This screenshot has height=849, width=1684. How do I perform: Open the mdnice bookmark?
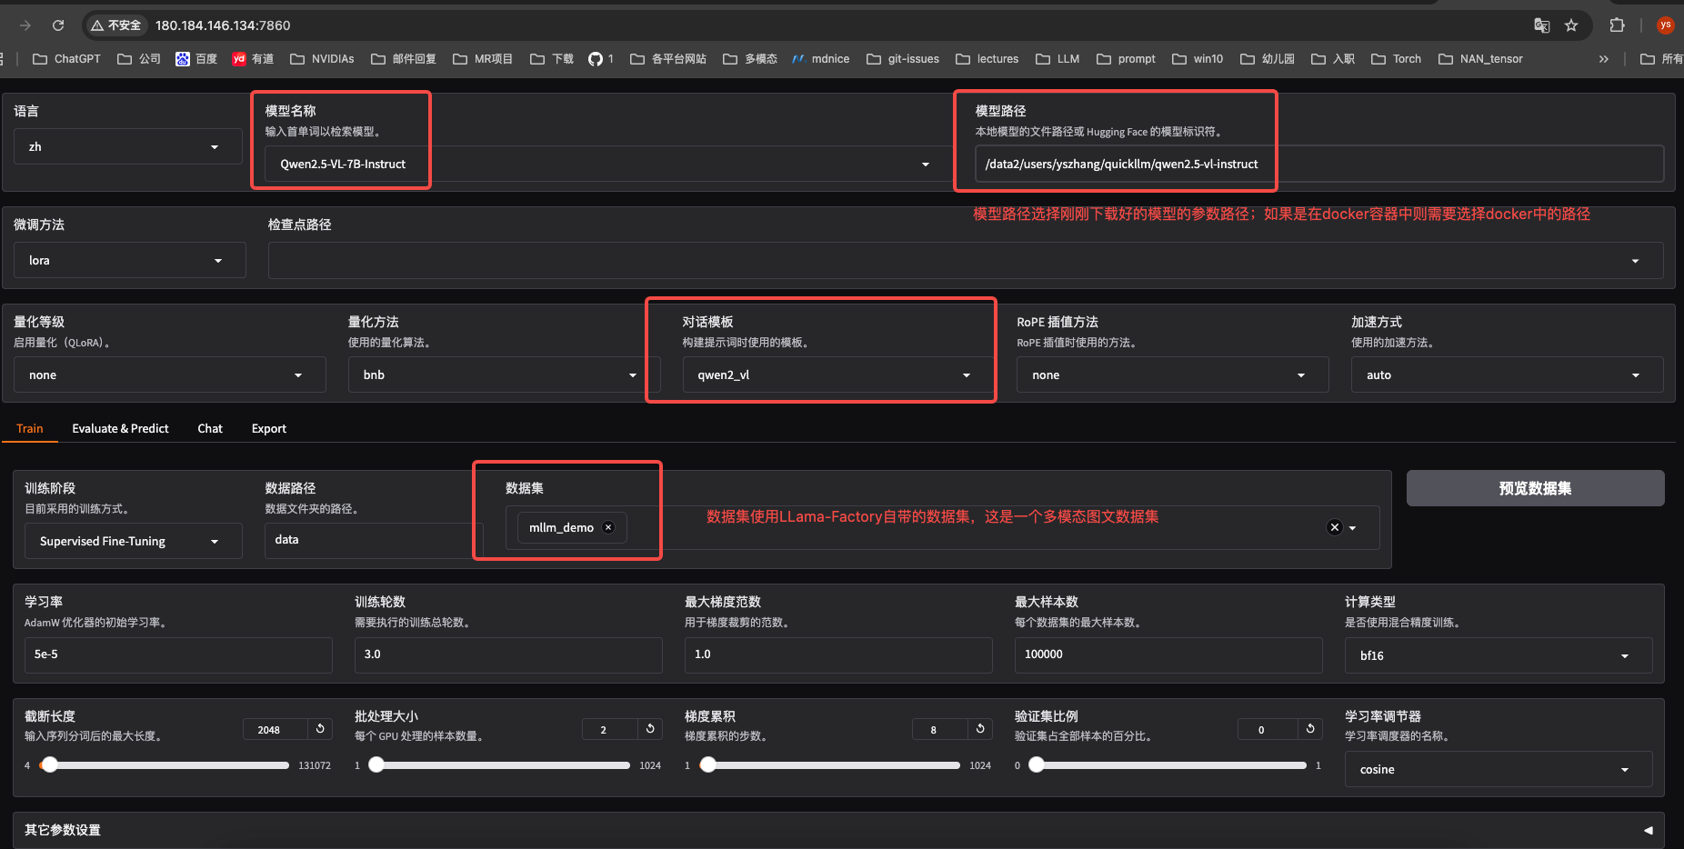tap(820, 59)
